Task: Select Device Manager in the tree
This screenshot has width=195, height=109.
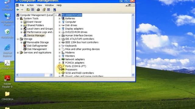Action: click(x=36, y=35)
